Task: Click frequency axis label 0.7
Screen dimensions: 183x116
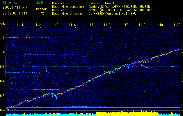Action: [x=2, y=96]
